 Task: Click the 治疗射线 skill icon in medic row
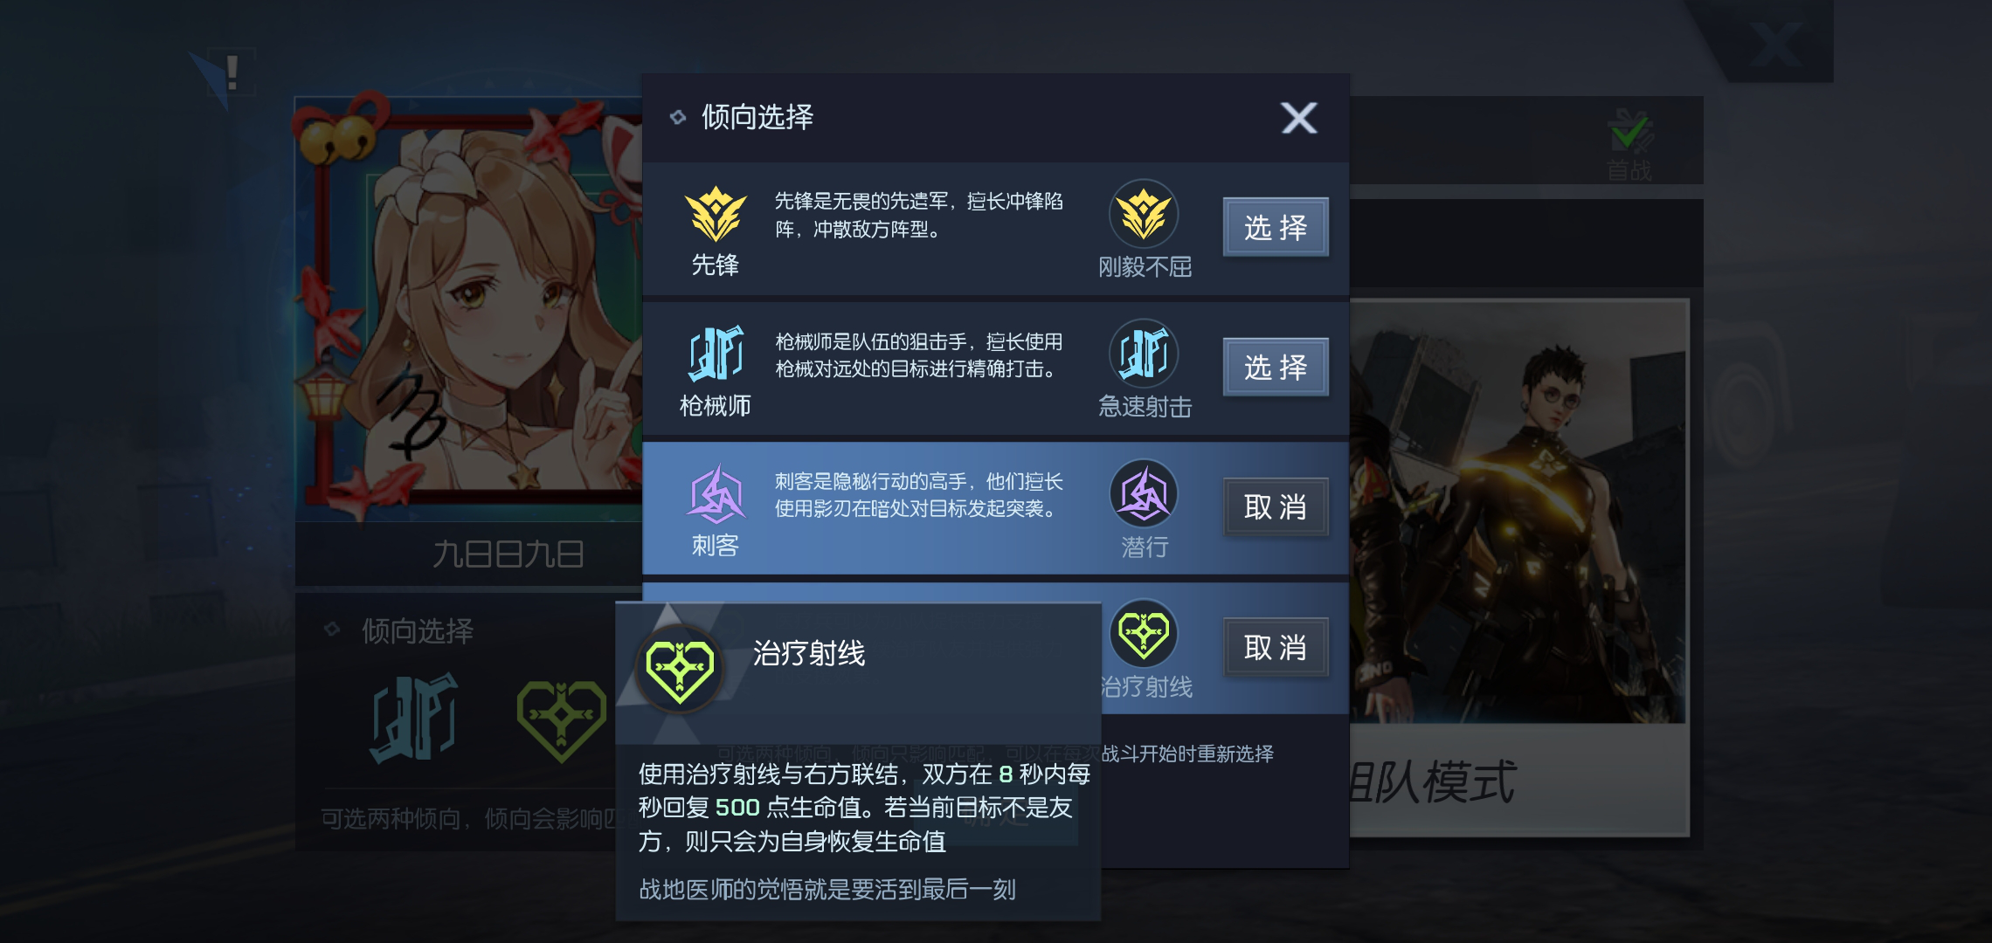tap(1144, 634)
